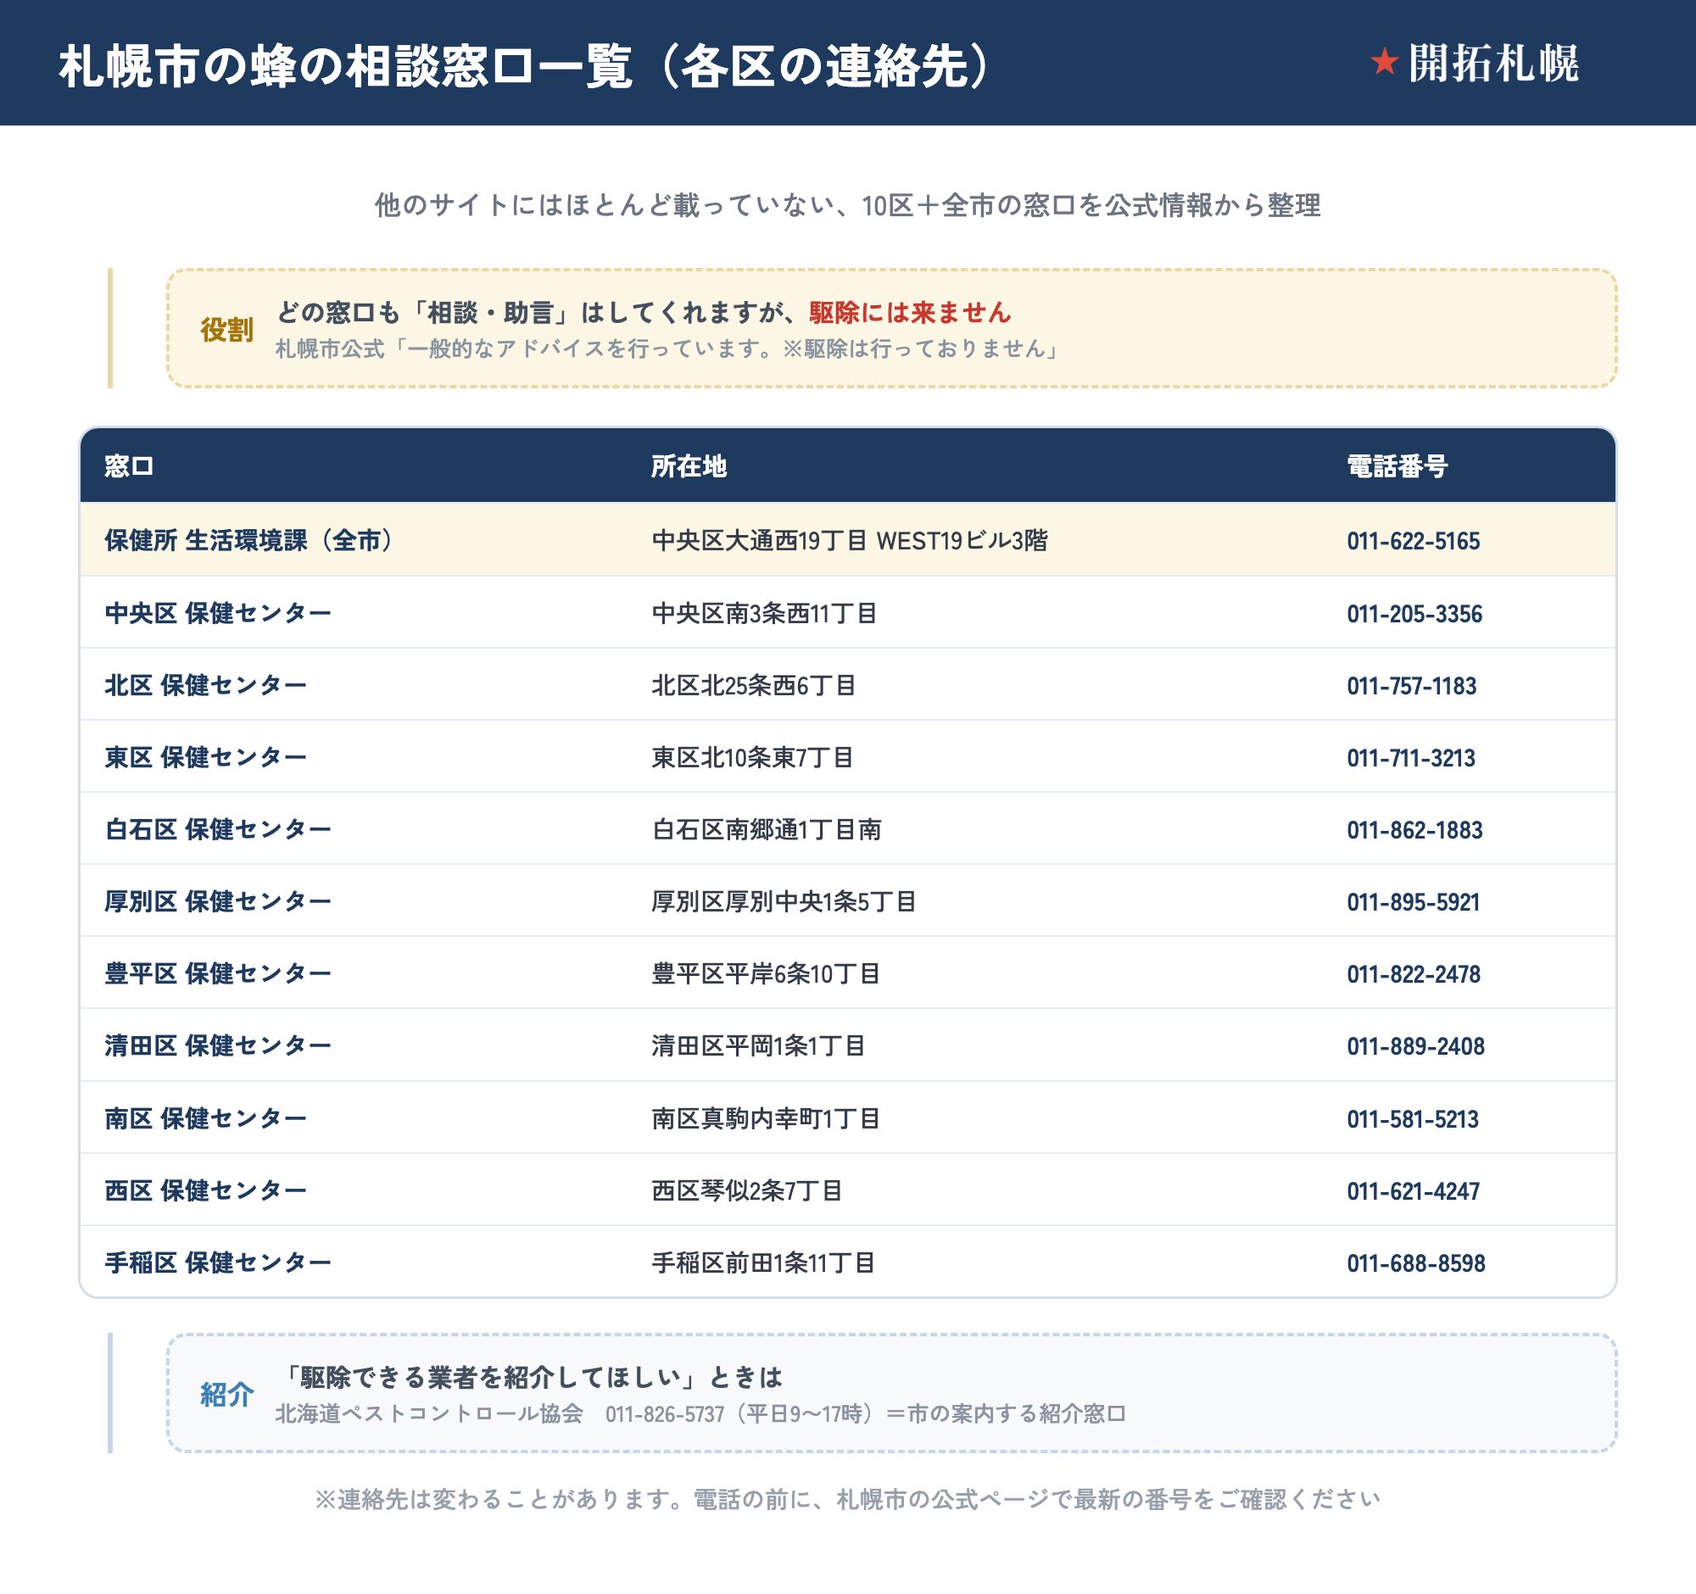Click the 電話番号 column header

[x=1397, y=465]
